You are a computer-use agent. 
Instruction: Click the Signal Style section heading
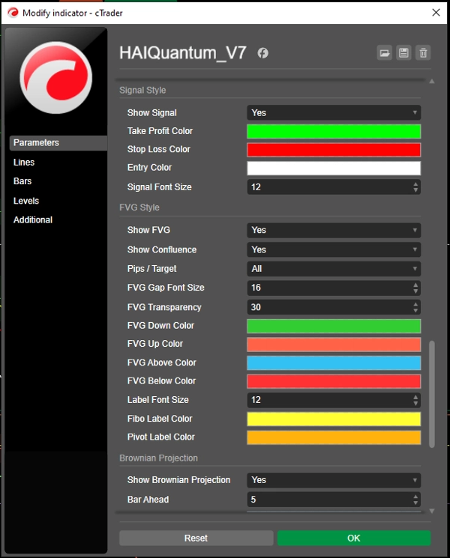(x=142, y=91)
